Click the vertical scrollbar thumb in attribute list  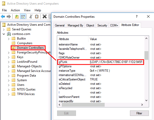pyautogui.click(x=146, y=55)
